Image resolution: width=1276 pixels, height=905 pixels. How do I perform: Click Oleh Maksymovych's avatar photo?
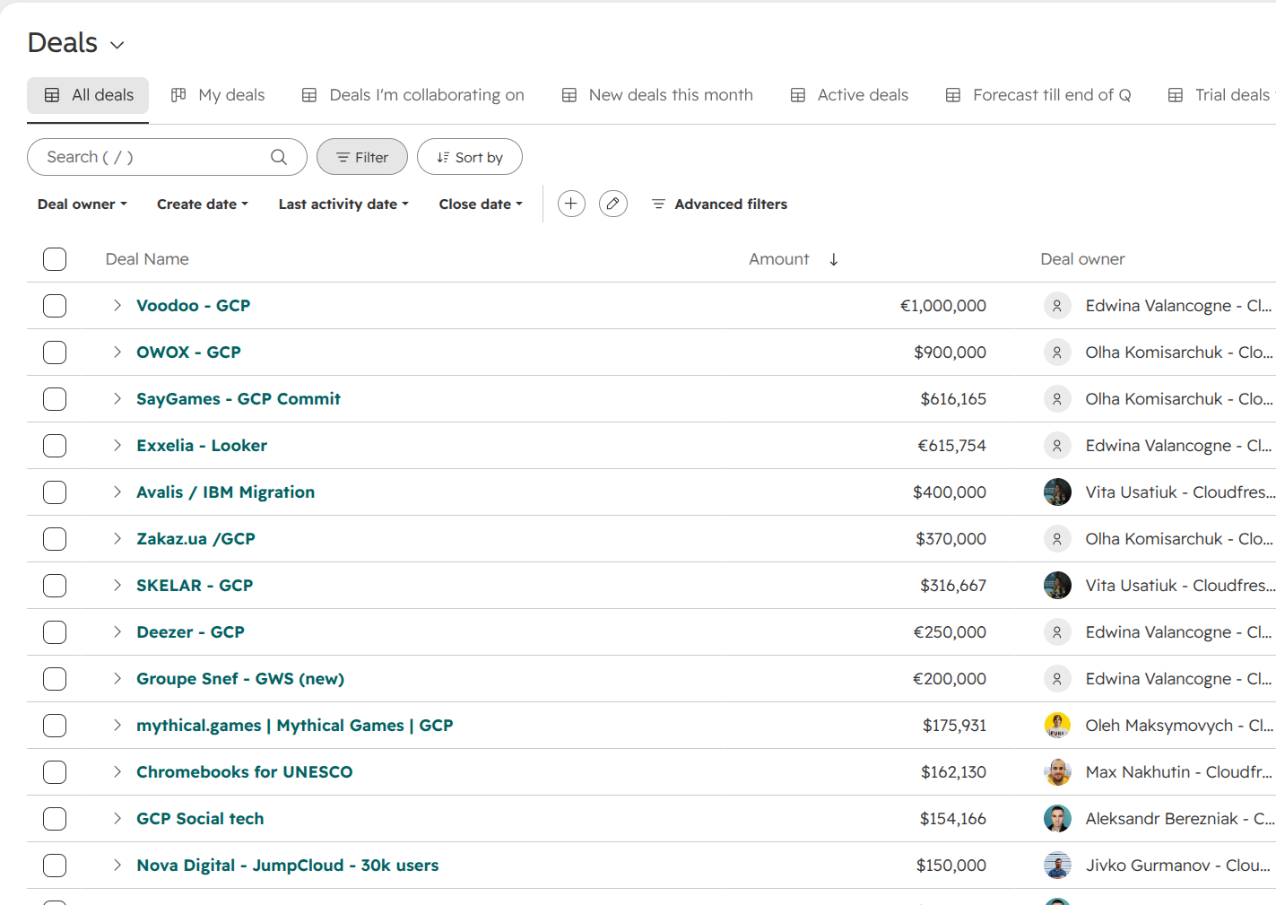click(x=1057, y=726)
